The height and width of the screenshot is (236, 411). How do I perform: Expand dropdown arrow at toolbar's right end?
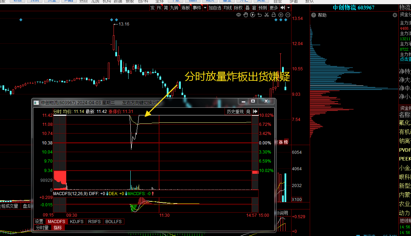pyautogui.click(x=289, y=8)
